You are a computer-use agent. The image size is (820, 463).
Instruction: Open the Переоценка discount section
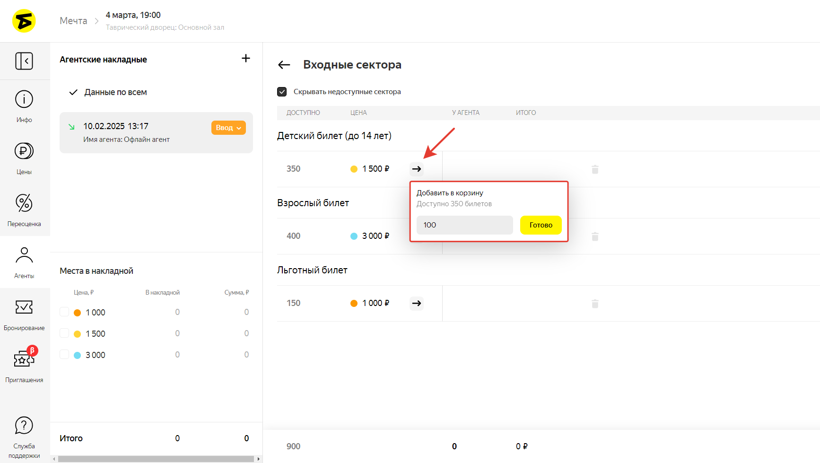(x=24, y=210)
